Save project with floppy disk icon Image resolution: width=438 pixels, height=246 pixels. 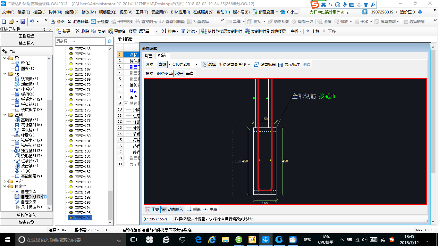[x=23, y=21]
